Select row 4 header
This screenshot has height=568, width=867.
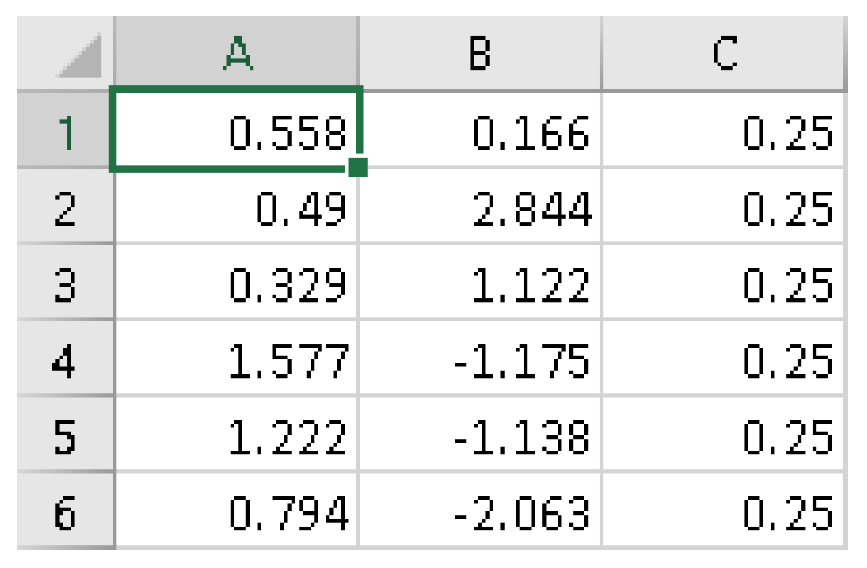point(65,359)
